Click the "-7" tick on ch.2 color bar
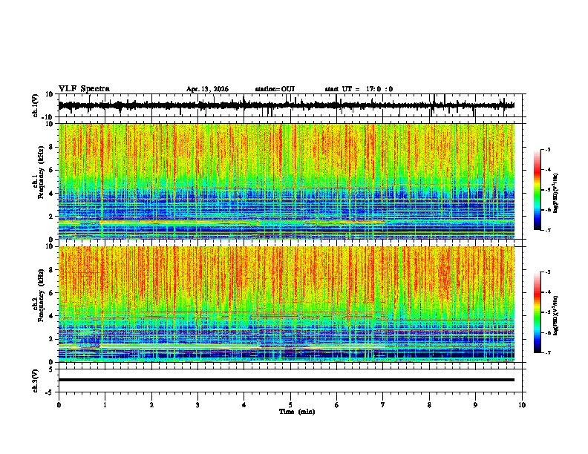 click(548, 352)
